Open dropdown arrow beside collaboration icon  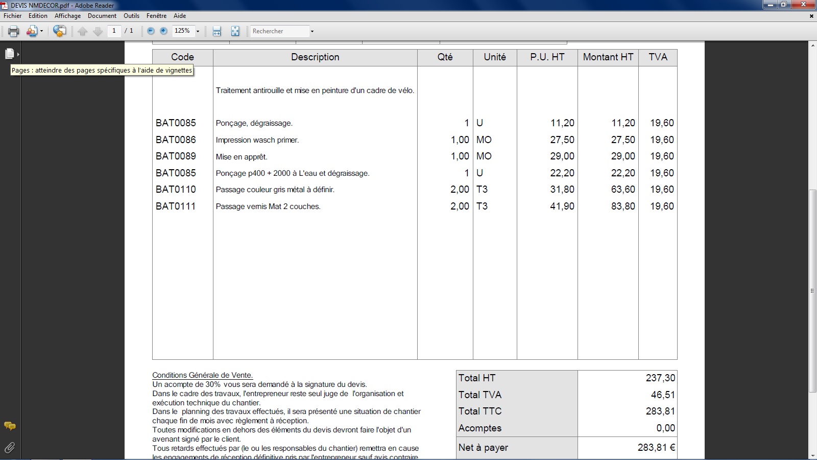(42, 31)
